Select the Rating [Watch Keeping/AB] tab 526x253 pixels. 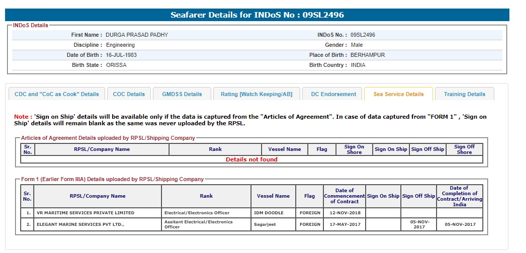(256, 94)
